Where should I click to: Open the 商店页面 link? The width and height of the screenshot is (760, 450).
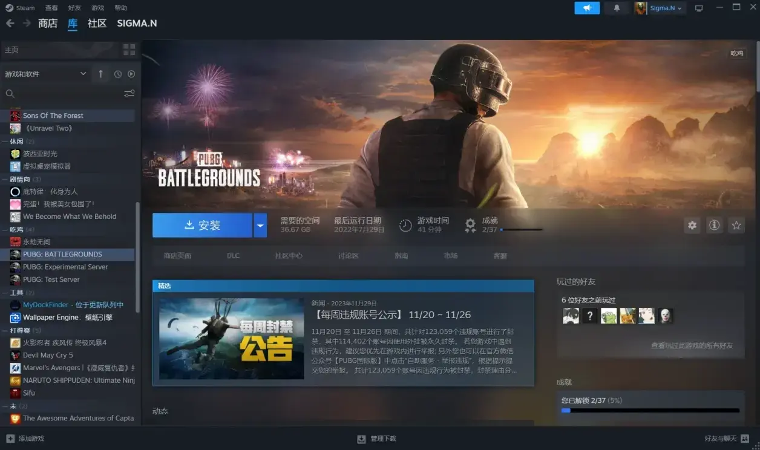[x=177, y=256]
